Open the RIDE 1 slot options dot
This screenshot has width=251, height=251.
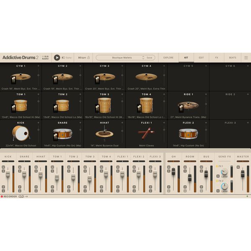tap(206, 94)
